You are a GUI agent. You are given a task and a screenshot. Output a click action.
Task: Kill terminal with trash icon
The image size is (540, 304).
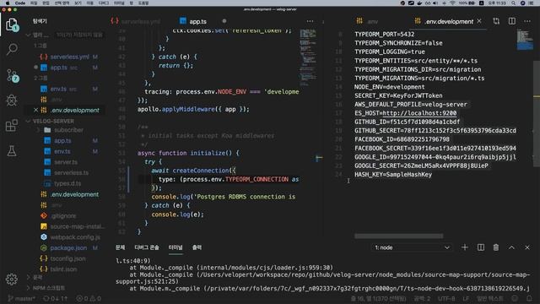(495, 247)
